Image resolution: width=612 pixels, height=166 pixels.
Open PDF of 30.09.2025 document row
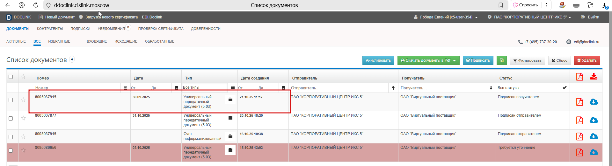point(579,102)
